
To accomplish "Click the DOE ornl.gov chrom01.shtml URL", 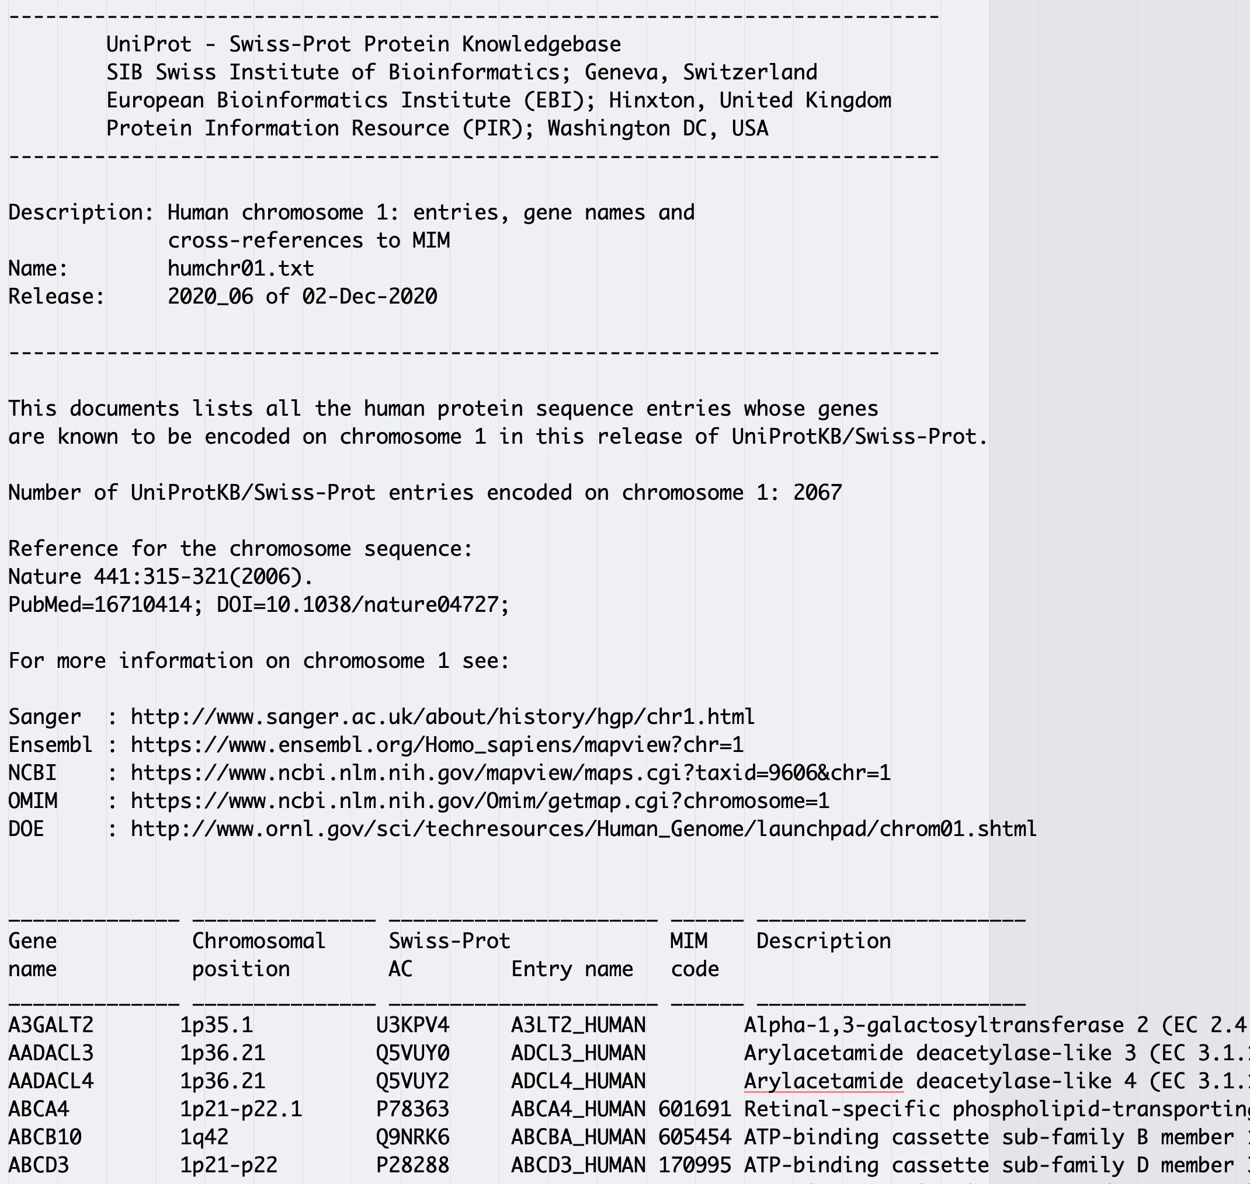I will (584, 828).
